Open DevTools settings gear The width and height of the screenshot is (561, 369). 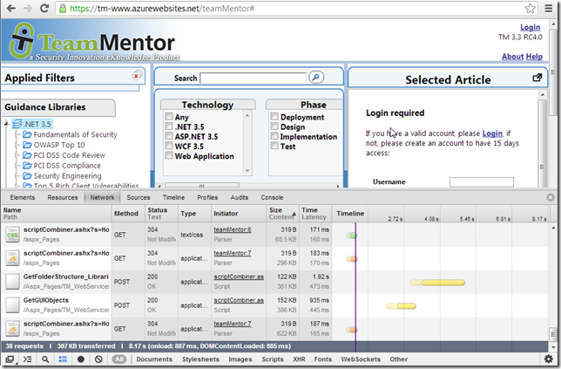pyautogui.click(x=548, y=359)
